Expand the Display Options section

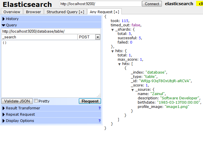coord(51,121)
